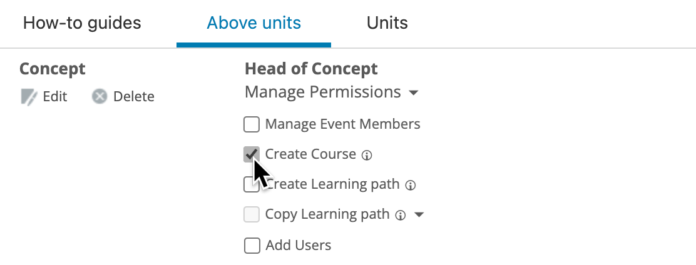This screenshot has width=696, height=265.
Task: Click the Add Users label text
Action: 299,246
